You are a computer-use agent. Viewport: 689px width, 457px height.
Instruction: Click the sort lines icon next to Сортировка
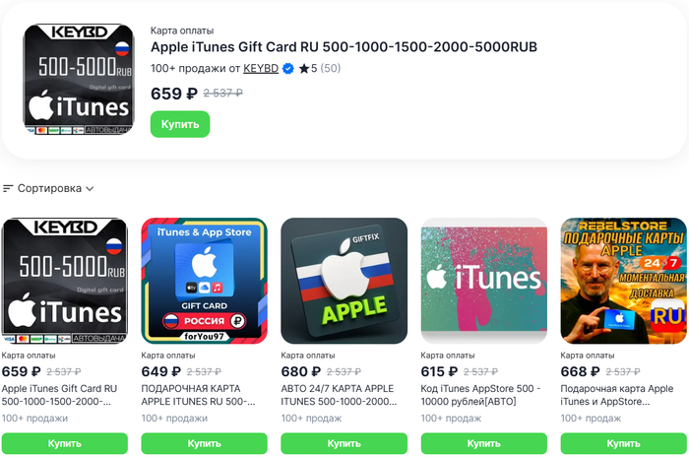tap(8, 189)
